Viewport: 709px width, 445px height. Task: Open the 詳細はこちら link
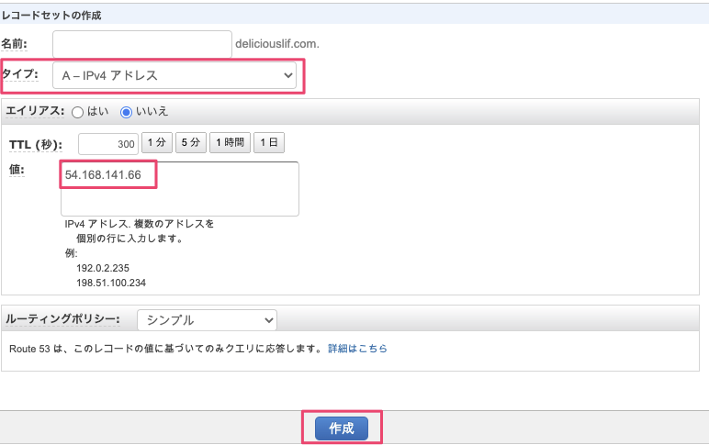point(357,349)
